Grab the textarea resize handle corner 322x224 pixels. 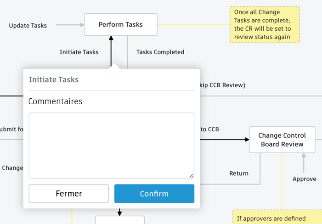[191, 175]
